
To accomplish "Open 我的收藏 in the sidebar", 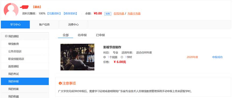I will coord(25,96).
